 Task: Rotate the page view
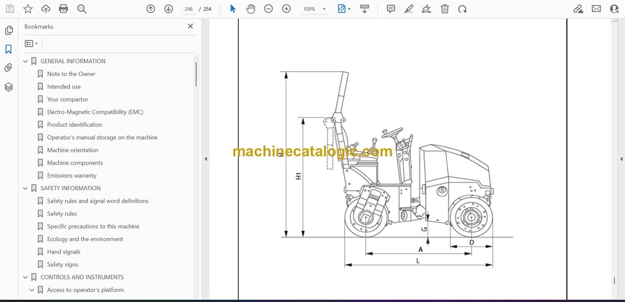462,9
